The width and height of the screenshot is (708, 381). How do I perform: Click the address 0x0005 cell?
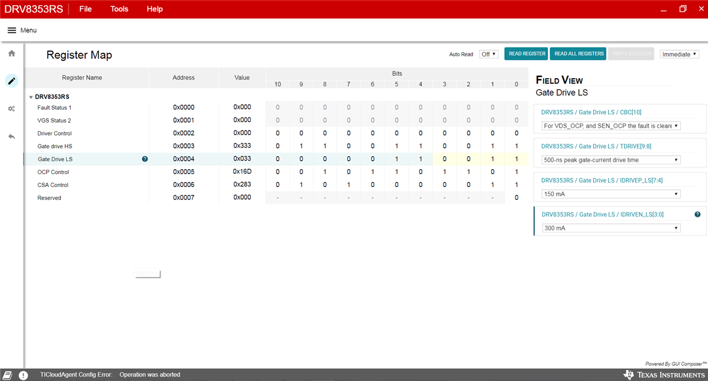(184, 172)
